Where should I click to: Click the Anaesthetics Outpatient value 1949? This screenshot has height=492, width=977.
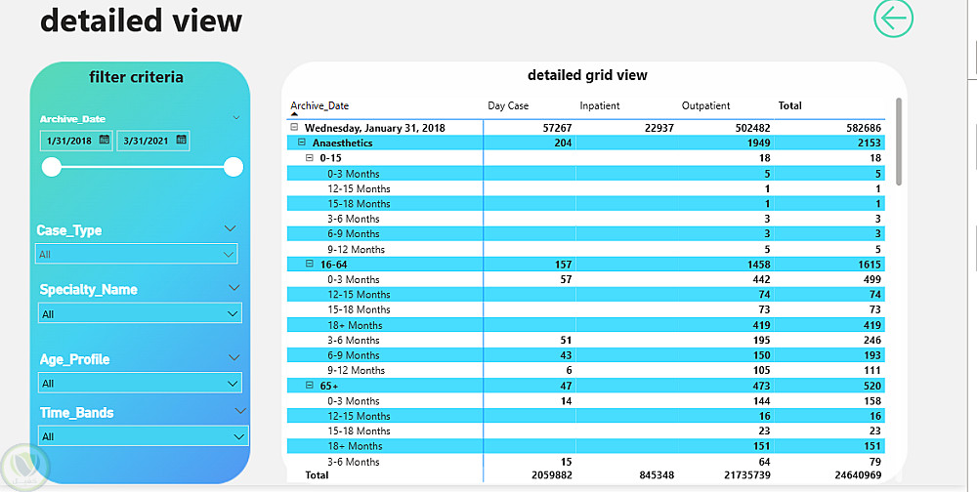tap(758, 143)
